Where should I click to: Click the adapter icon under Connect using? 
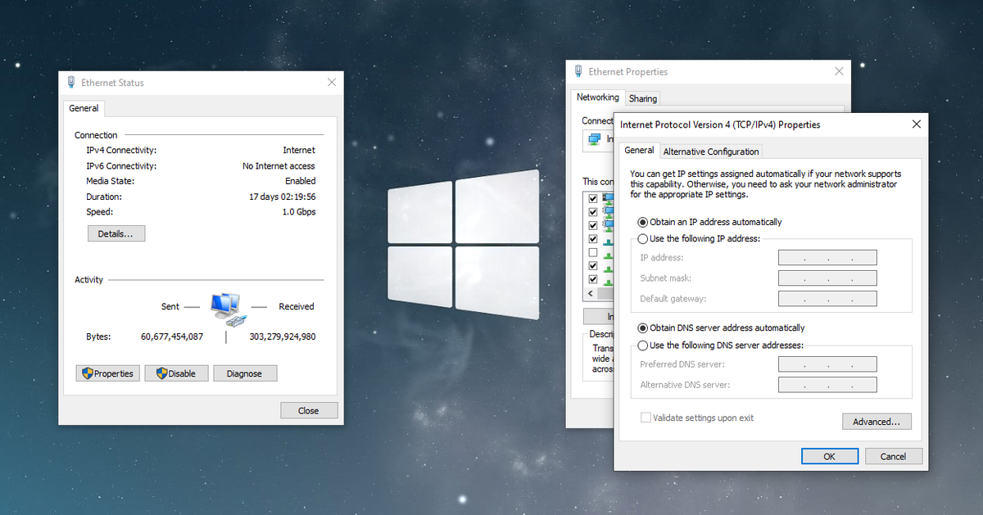click(x=594, y=140)
